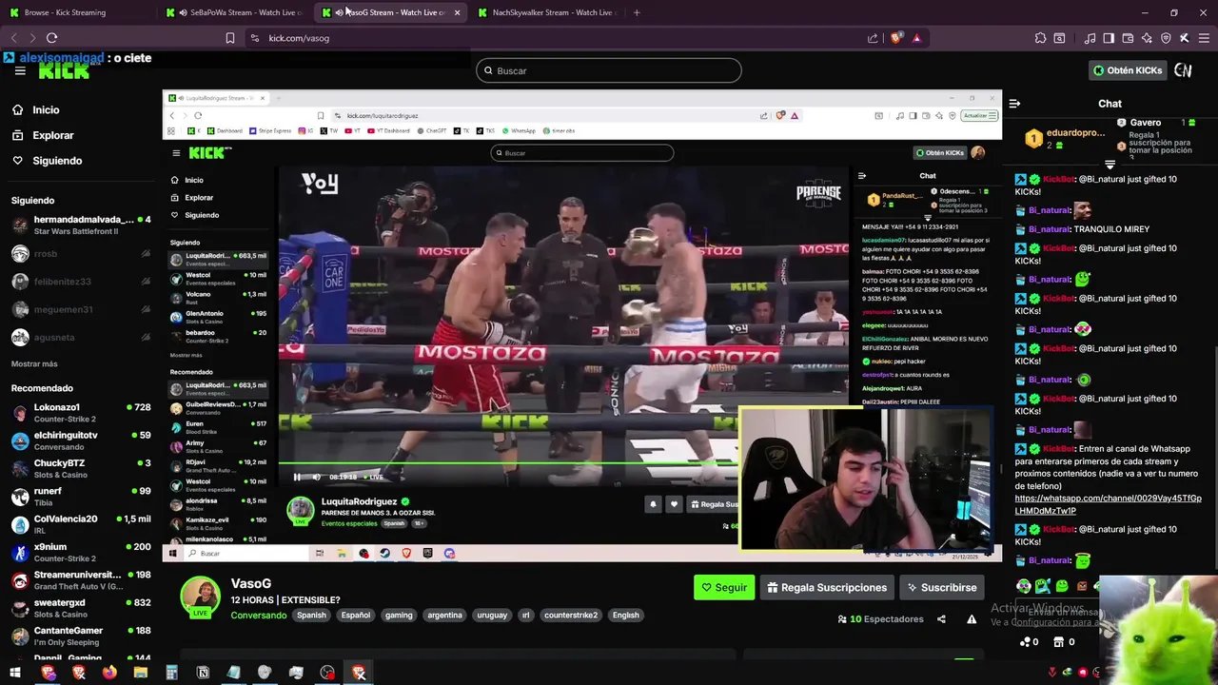Select the uruguay tag

tap(492, 616)
